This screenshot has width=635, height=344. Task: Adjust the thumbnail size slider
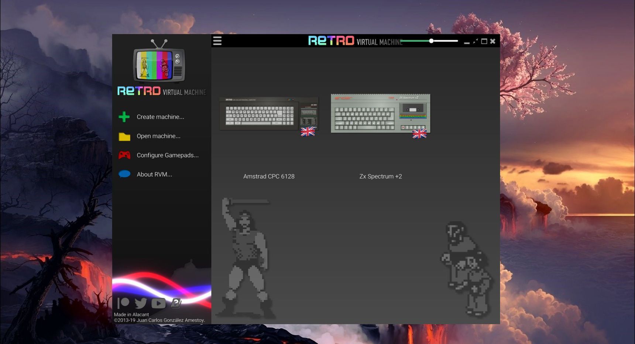point(429,41)
